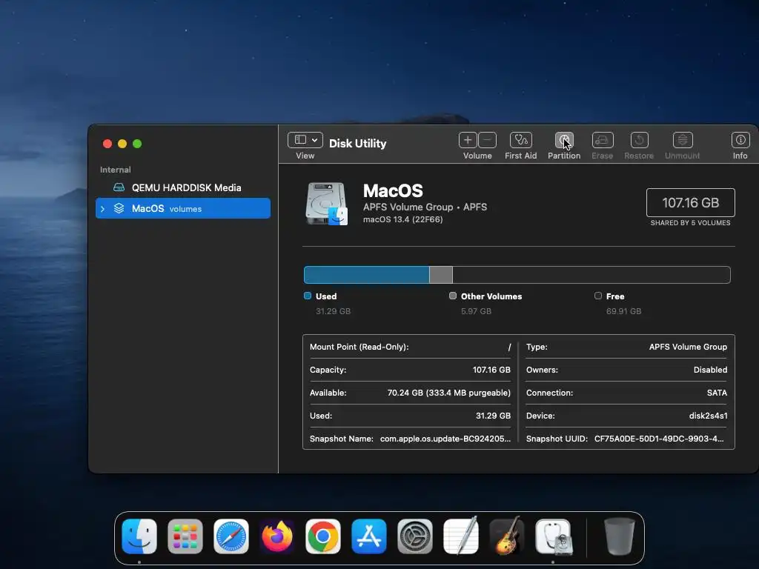Click the 69.91 GB free value

pos(623,311)
